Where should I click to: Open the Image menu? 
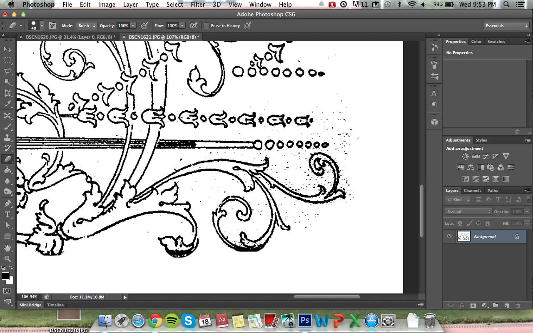(107, 5)
